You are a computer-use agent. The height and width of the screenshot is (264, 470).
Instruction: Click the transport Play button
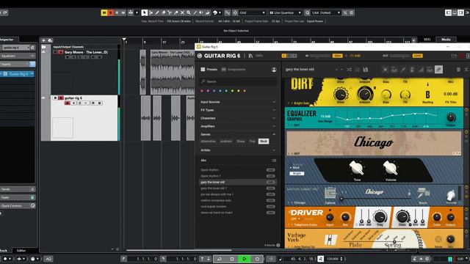[245, 259]
